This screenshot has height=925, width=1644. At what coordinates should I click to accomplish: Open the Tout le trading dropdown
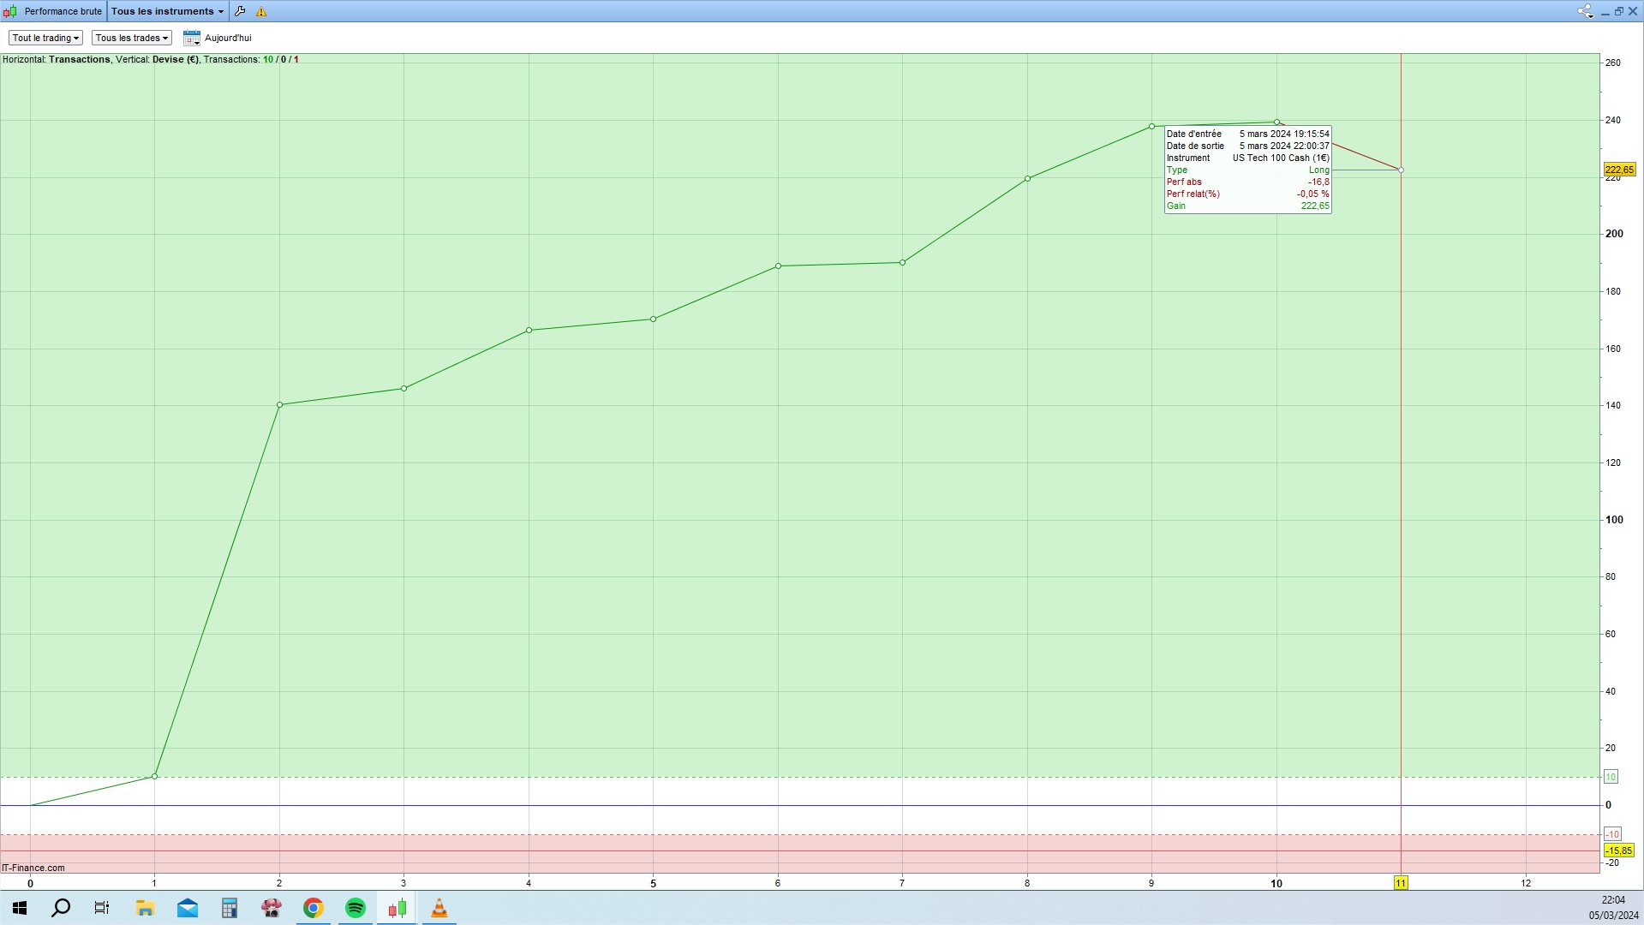coord(45,38)
